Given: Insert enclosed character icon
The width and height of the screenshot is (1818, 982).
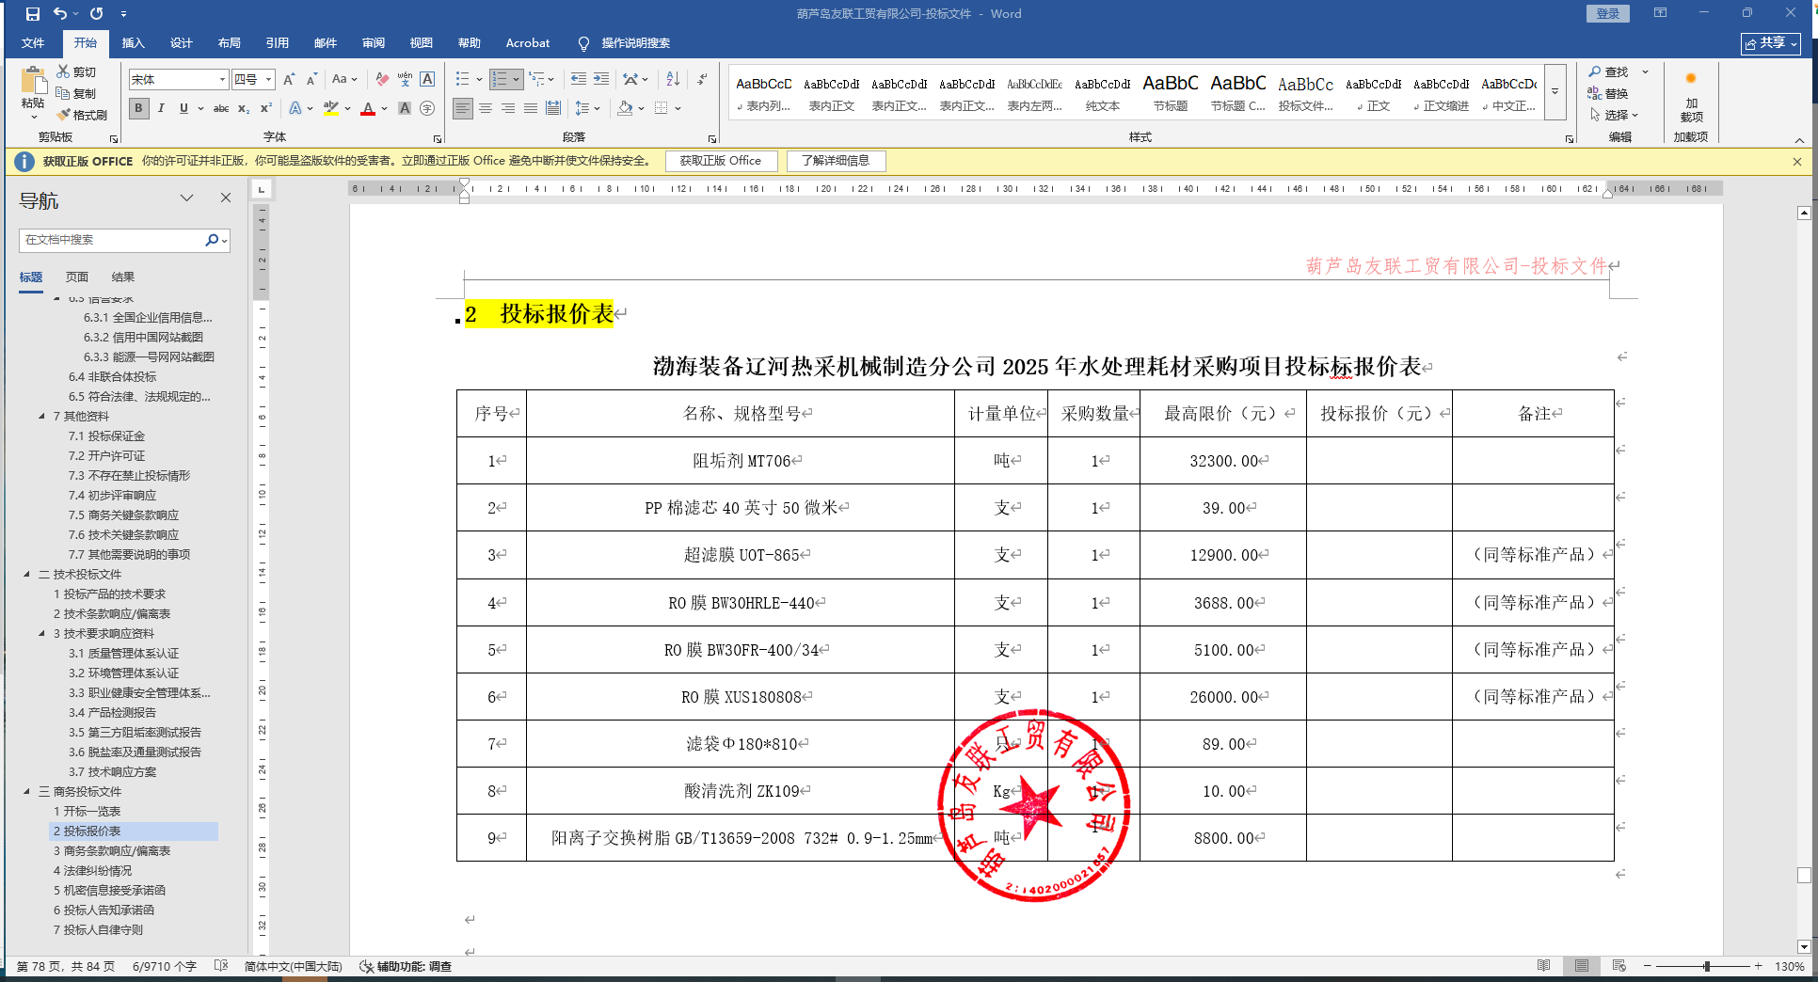Looking at the screenshot, I should 427,108.
